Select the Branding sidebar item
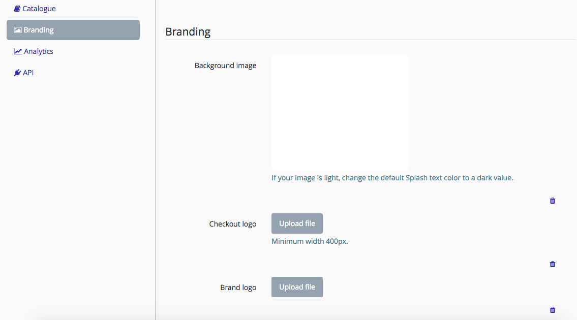Screen dimensions: 577x320 pos(73,30)
